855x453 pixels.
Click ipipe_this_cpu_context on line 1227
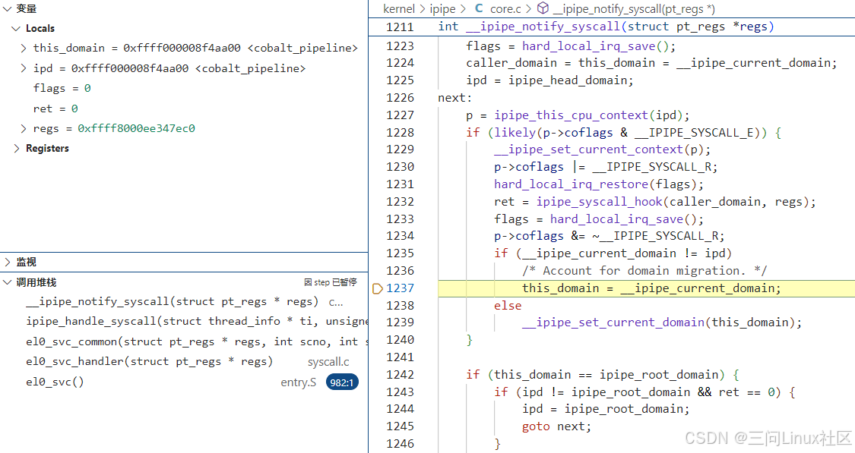[571, 115]
